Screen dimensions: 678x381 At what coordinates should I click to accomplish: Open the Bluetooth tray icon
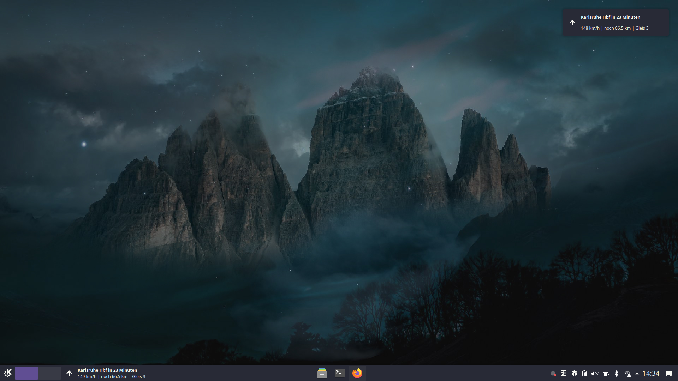coord(617,374)
